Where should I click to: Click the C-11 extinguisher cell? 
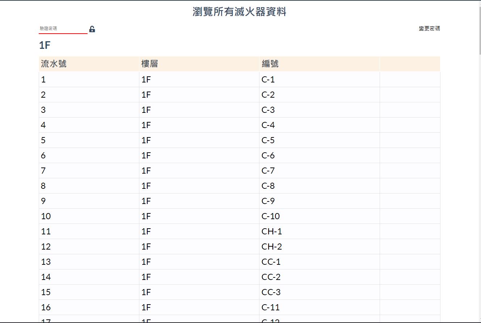270,307
